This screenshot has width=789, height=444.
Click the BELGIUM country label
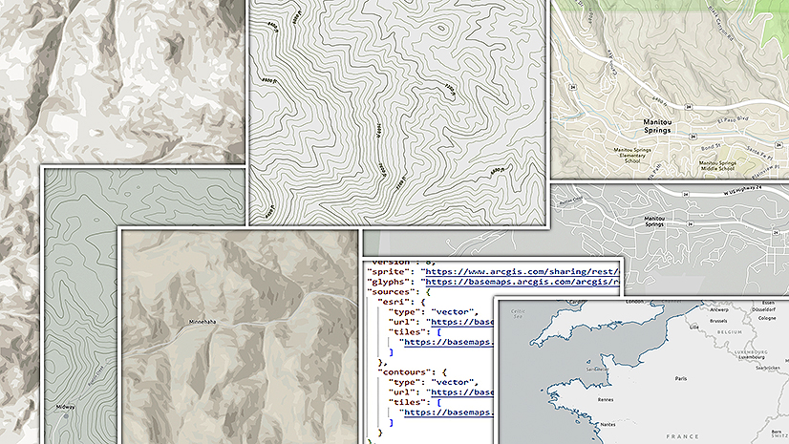coord(730,332)
